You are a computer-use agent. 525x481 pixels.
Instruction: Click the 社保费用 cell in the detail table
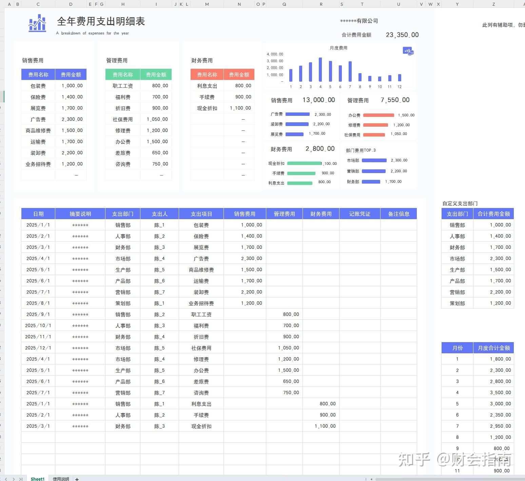[201, 348]
